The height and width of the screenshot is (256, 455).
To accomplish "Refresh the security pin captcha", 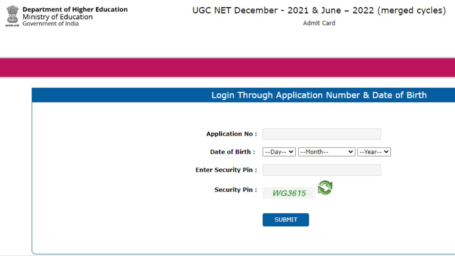I will tap(325, 188).
